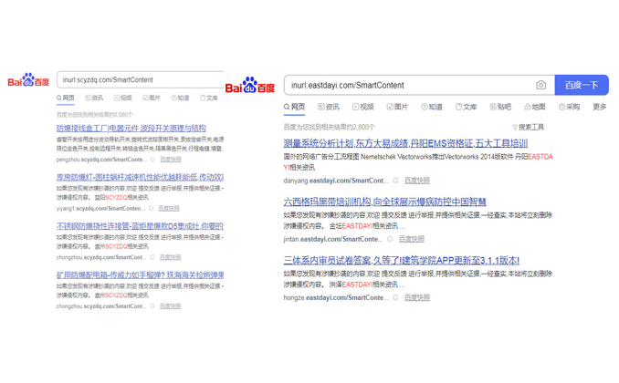The width and height of the screenshot is (619, 383).
Task: Switch to 文库 tab in the eastdayi search
Action: pos(466,107)
